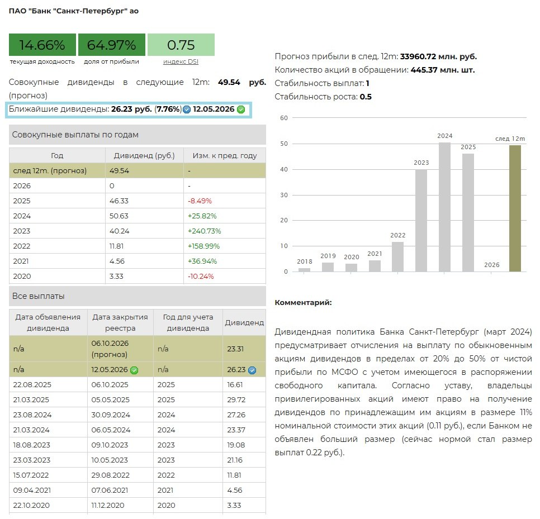The image size is (540, 519).
Task: Click the Изм. к пред. году column header
Action: 224,155
